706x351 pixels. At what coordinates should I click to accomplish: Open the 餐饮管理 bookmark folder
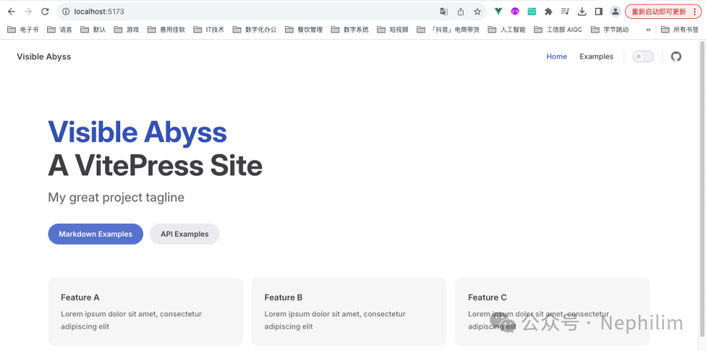coord(303,29)
